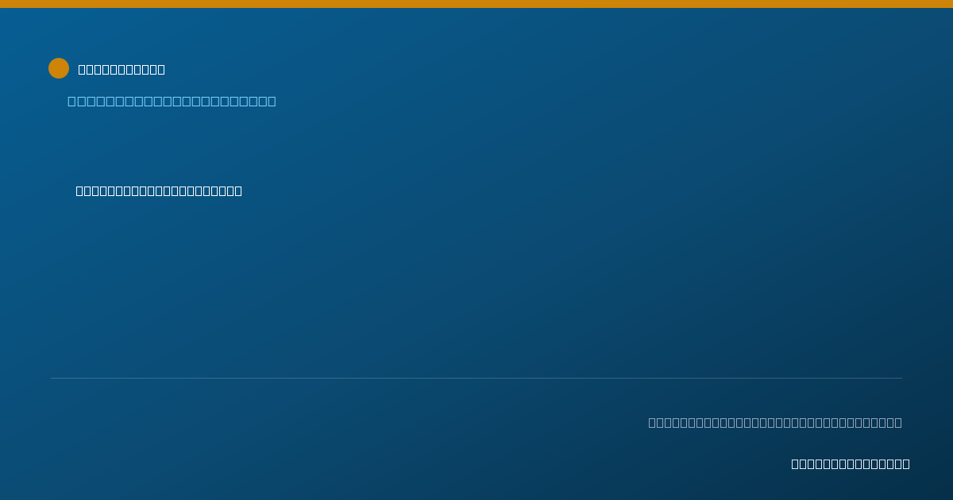Image resolution: width=953 pixels, height=500 pixels.
Task: Click first character of the gray footer text
Action: pos(652,422)
